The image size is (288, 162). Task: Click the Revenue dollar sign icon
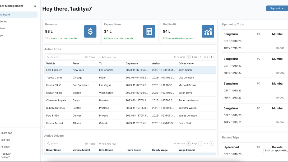tap(90, 31)
